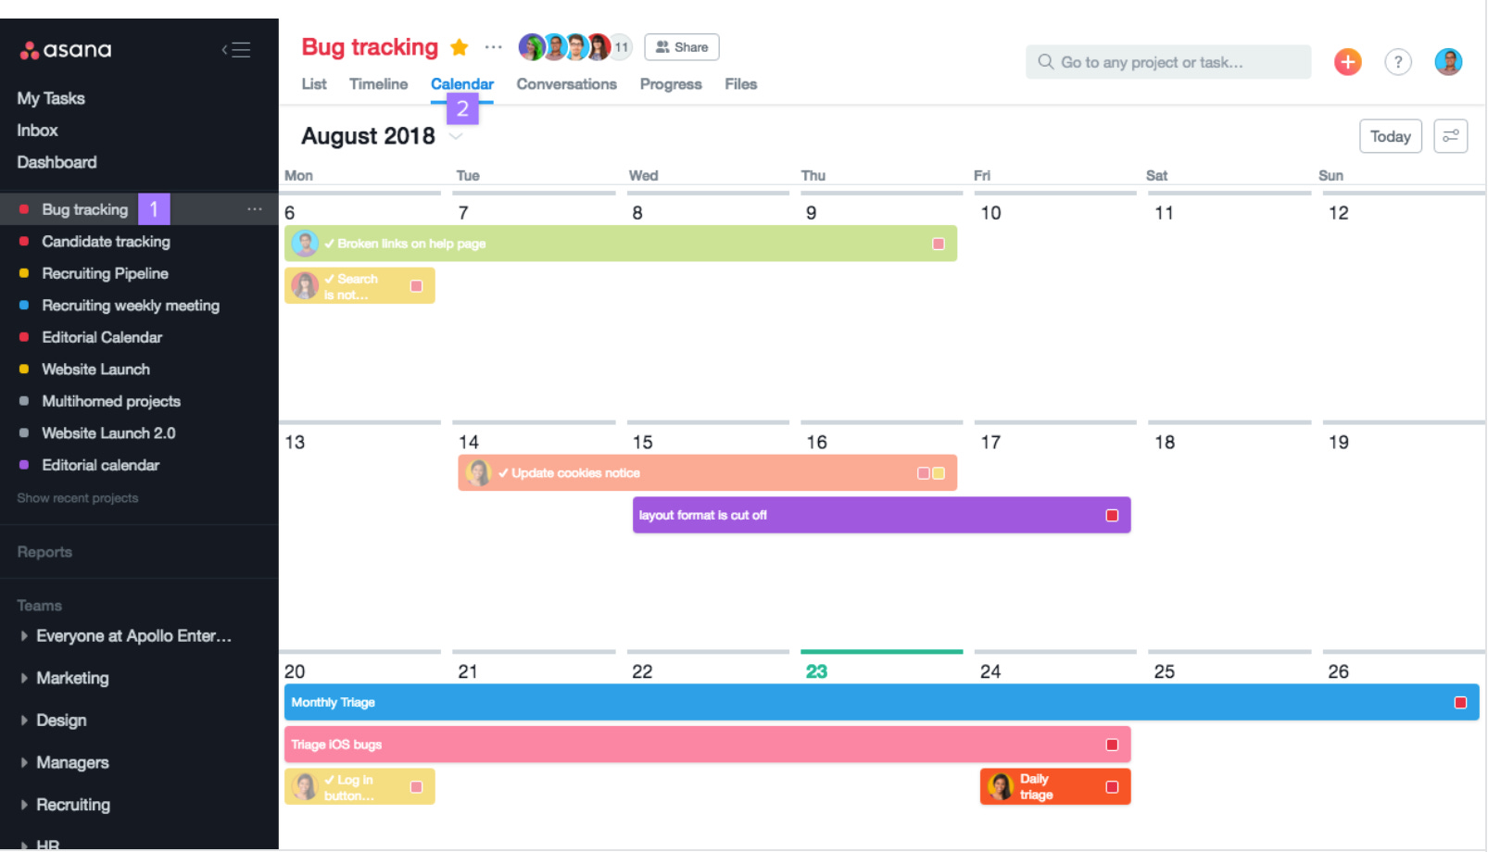The height and width of the screenshot is (852, 1488).
Task: Click date 23 in calendar
Action: click(816, 671)
